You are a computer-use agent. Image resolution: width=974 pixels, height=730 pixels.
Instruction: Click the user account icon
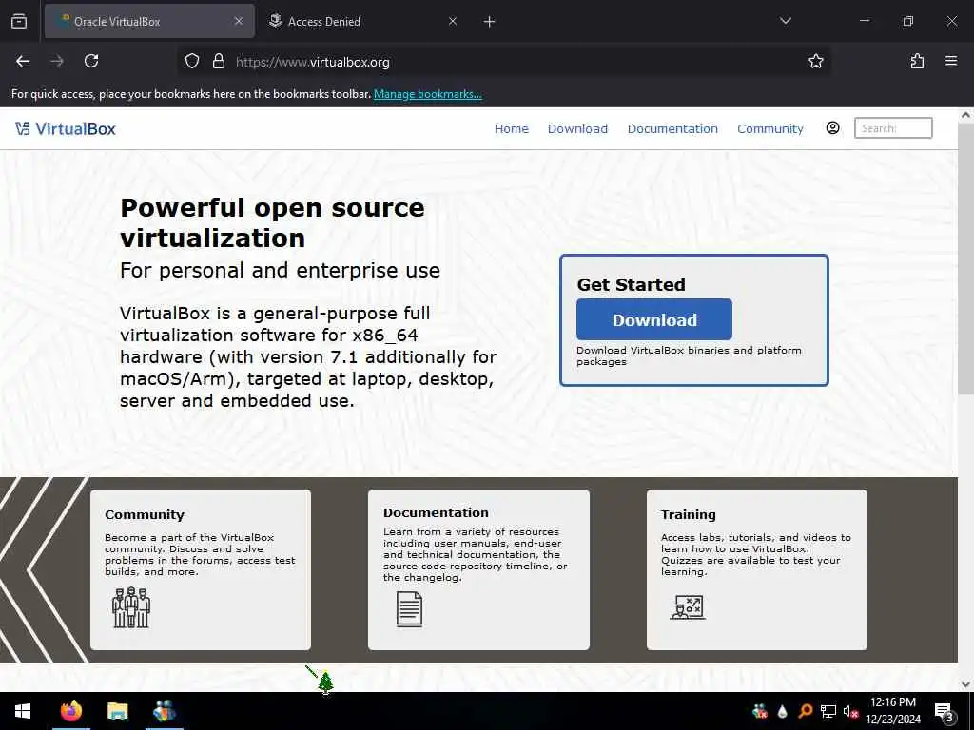coord(833,128)
